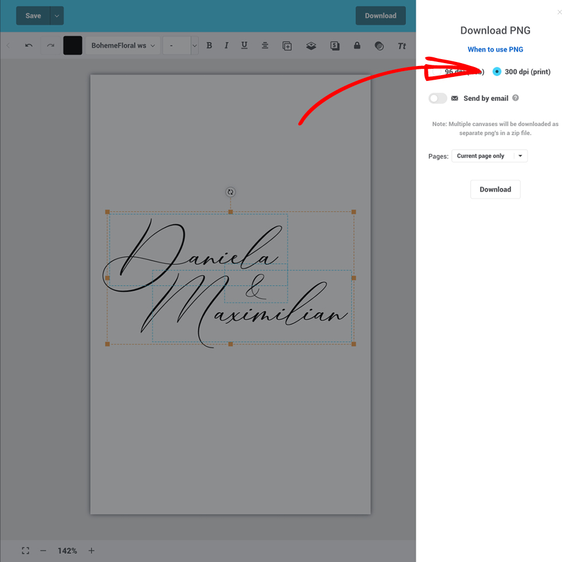The width and height of the screenshot is (562, 562).
Task: Lock the selected text element
Action: (x=357, y=46)
